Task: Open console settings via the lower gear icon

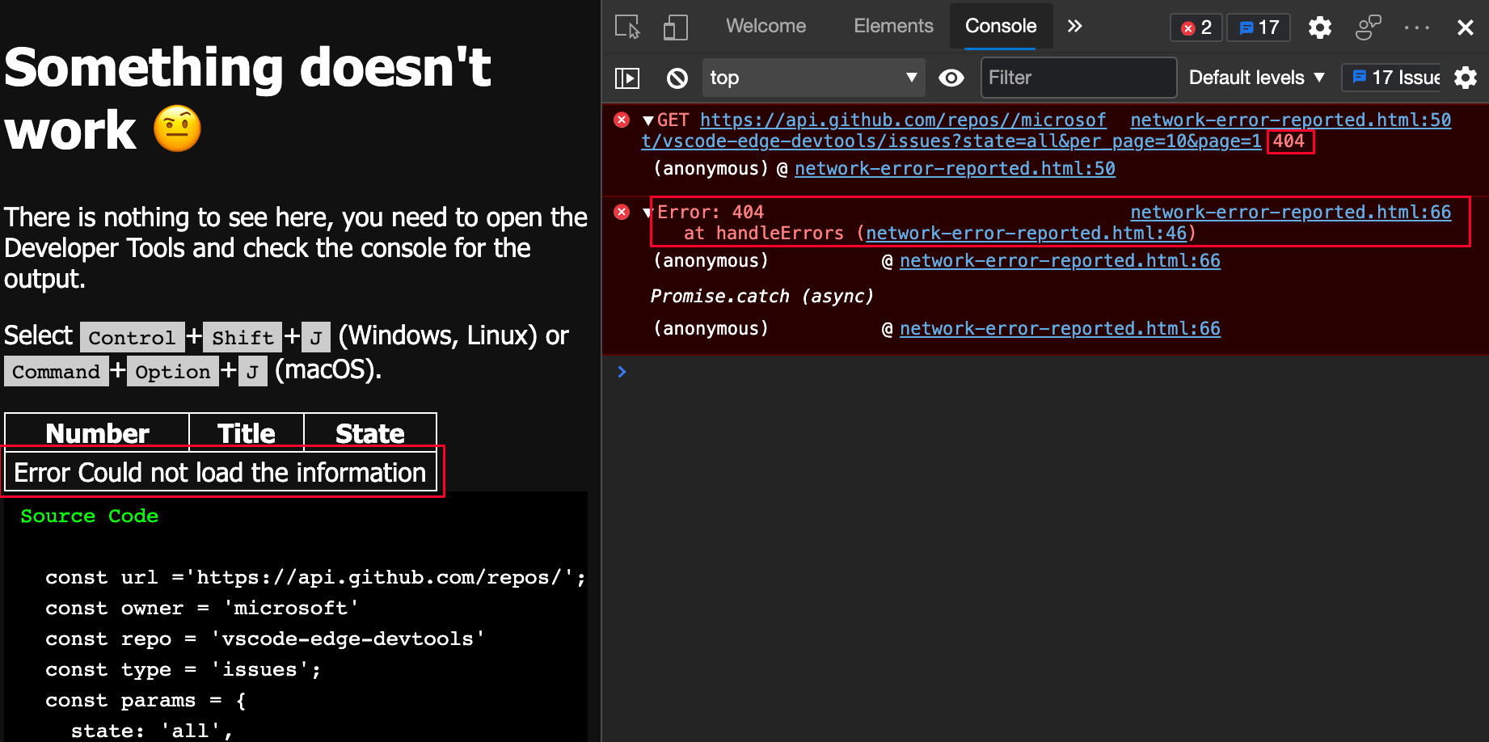Action: [1466, 78]
